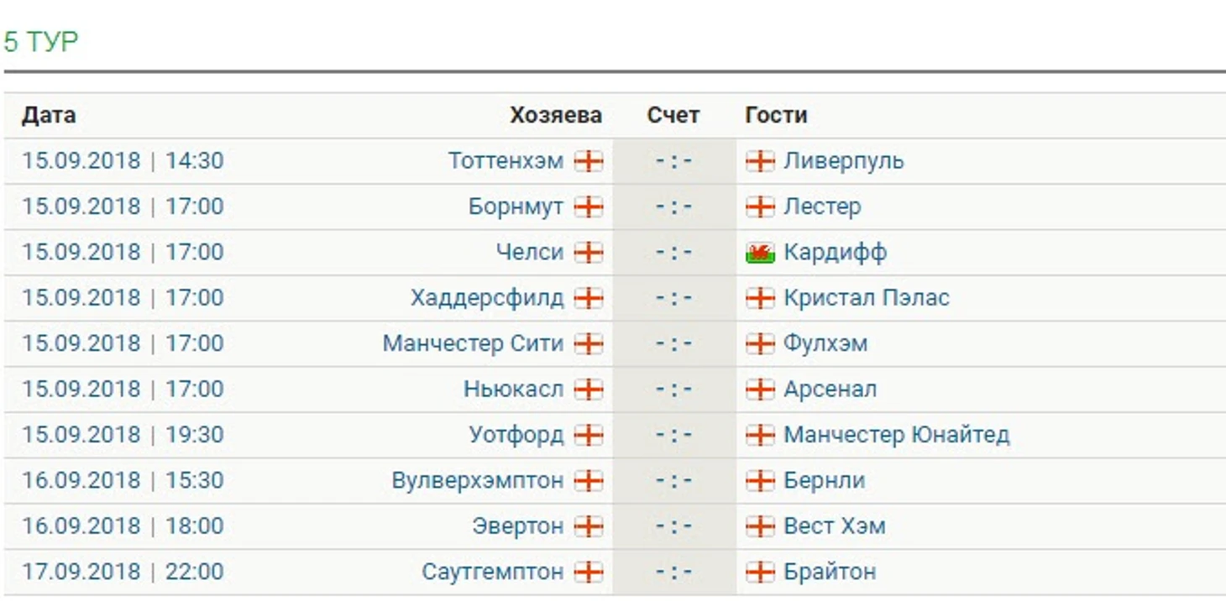The width and height of the screenshot is (1226, 601).
Task: Click flag icon next to Манчестер Сити
Action: [x=589, y=344]
